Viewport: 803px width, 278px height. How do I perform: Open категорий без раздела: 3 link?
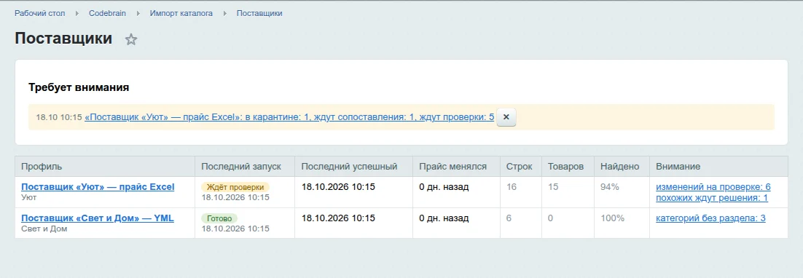[x=710, y=218]
